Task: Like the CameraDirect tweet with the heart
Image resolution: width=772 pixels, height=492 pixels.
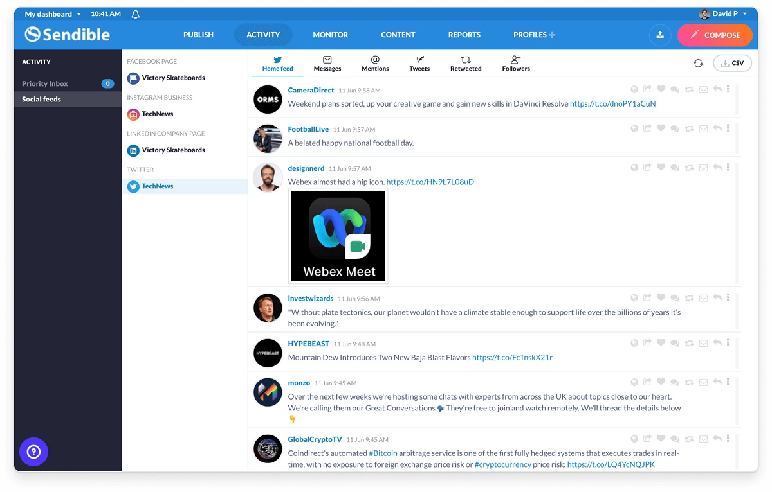Action: coord(661,90)
